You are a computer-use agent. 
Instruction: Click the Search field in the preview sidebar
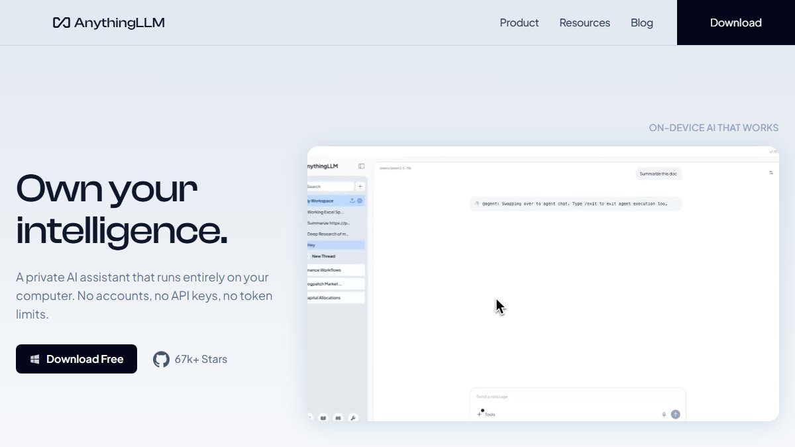[x=331, y=187]
